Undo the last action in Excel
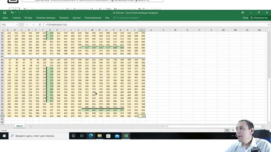 click(12, 13)
